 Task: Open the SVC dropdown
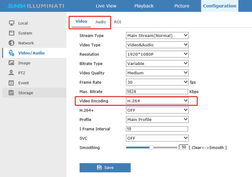pos(157,138)
